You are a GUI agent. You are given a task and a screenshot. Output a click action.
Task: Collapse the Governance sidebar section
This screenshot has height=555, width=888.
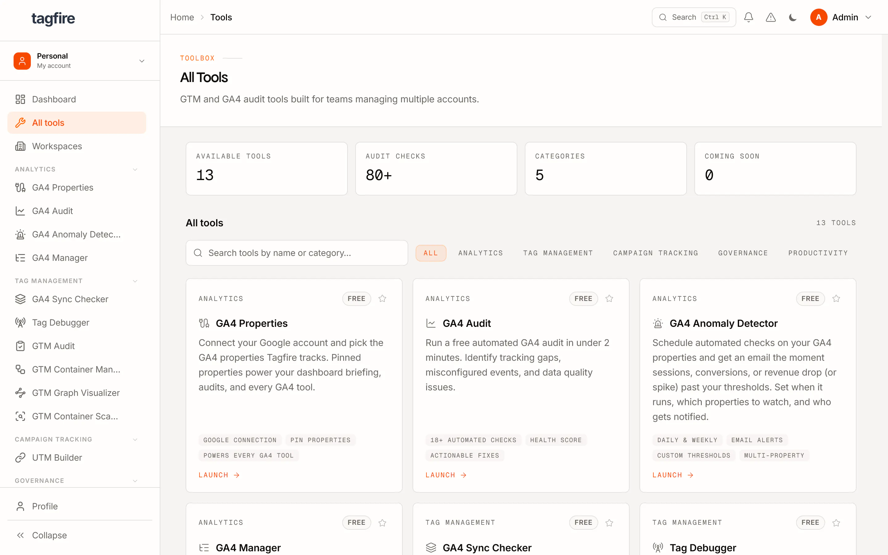pos(135,481)
